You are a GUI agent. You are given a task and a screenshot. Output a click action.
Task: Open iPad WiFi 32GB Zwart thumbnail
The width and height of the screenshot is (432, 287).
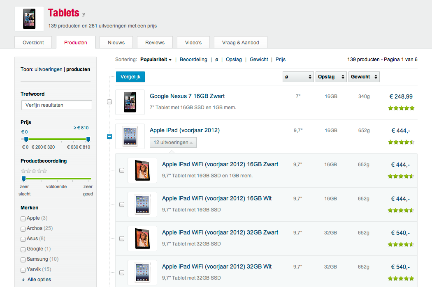142,239
